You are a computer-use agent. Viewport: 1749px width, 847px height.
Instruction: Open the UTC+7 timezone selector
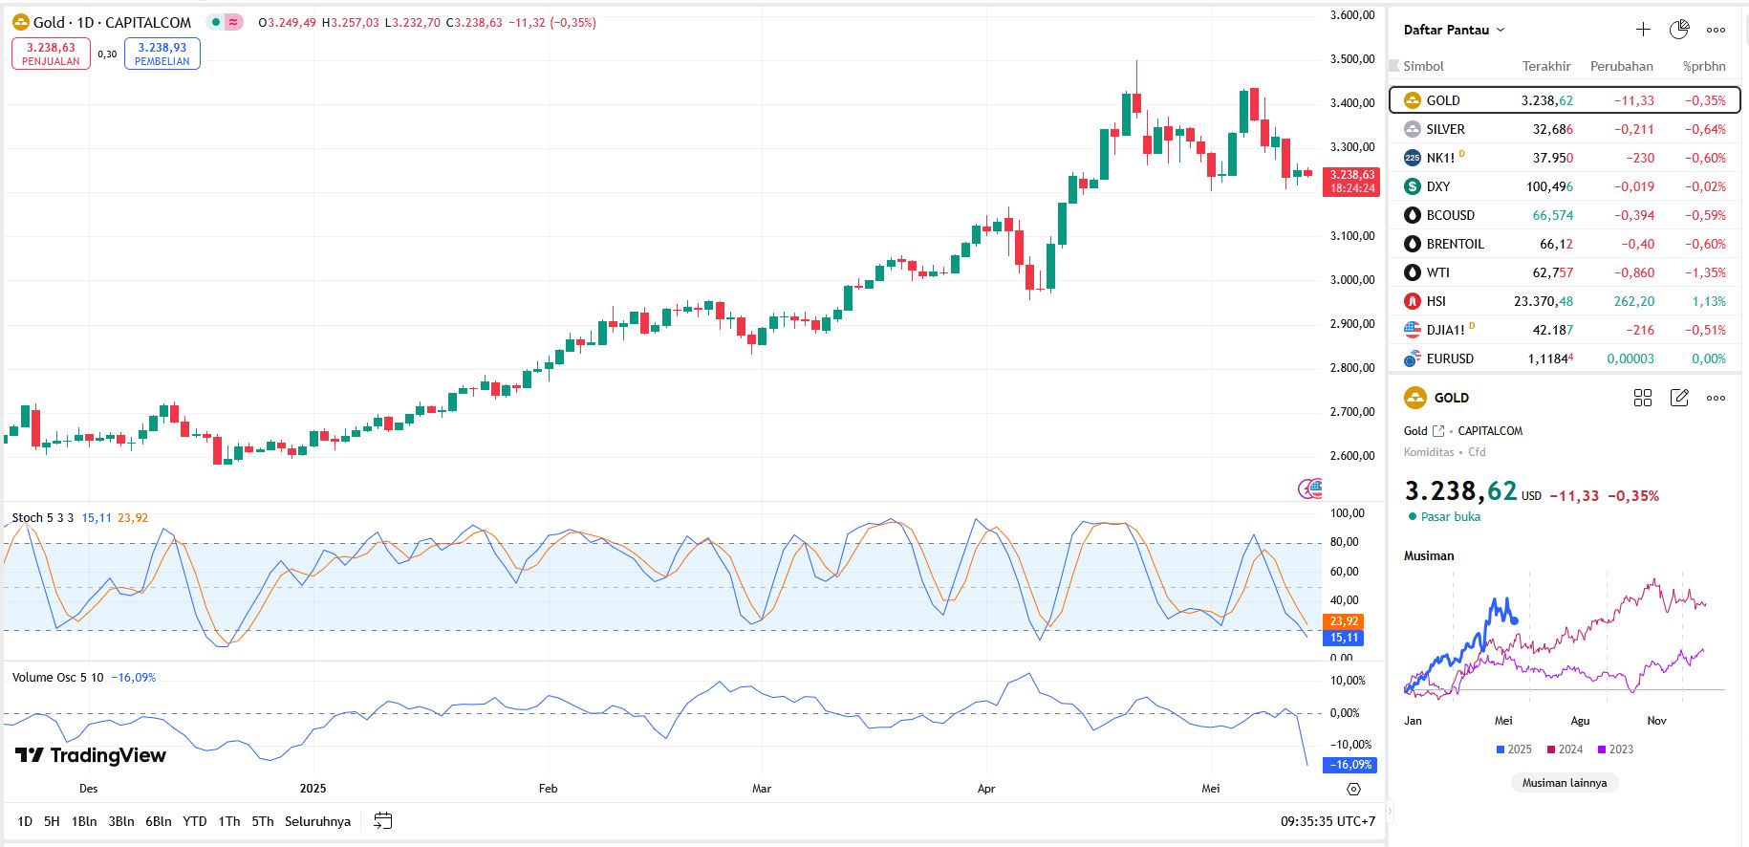pos(1328,821)
